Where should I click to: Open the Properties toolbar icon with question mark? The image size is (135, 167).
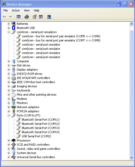35,17
